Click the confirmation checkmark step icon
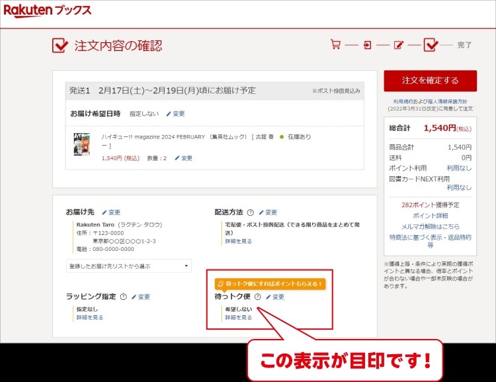This screenshot has width=496, height=382. [431, 44]
